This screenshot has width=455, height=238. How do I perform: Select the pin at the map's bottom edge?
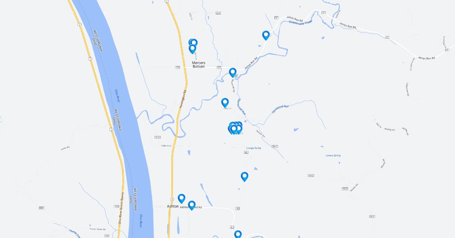(238, 234)
